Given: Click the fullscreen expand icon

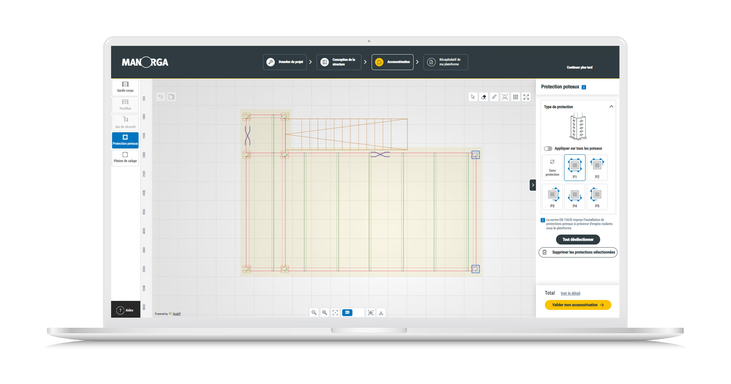Looking at the screenshot, I should coord(526,97).
